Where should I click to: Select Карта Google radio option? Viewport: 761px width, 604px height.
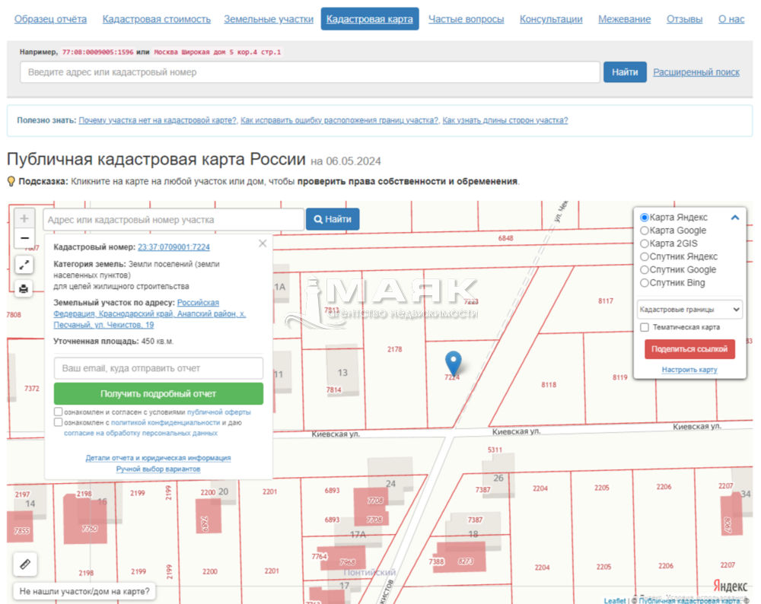click(645, 230)
